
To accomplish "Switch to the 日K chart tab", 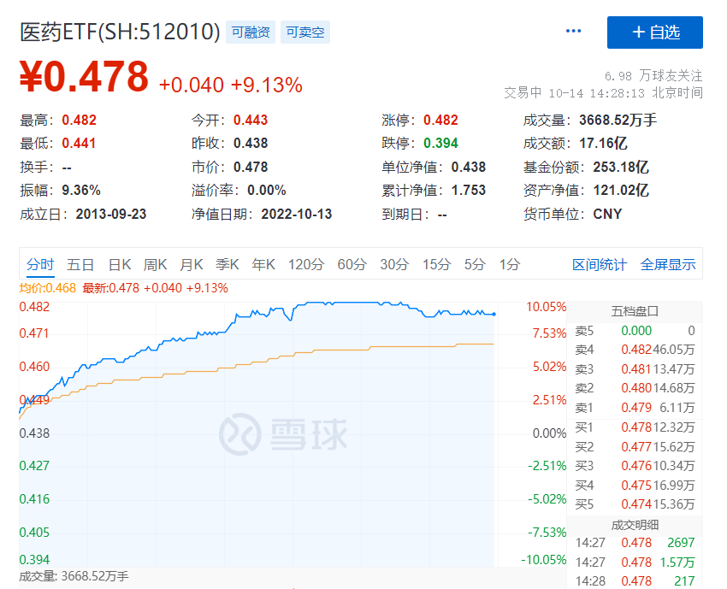I will (x=120, y=265).
